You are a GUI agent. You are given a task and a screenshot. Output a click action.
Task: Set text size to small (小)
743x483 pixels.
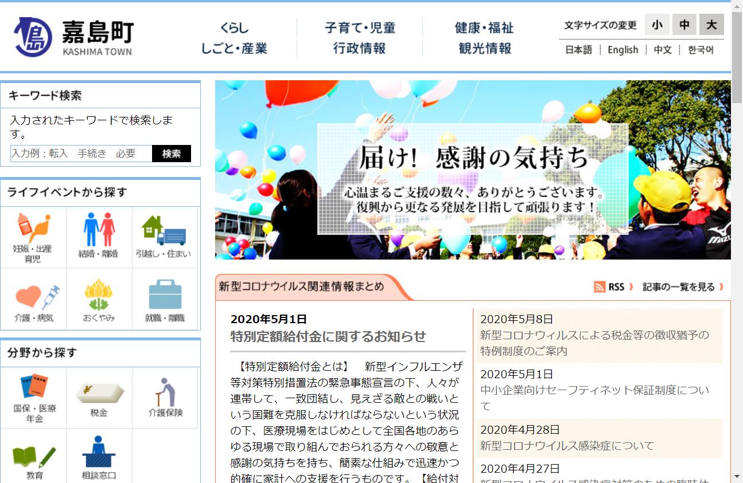point(657,25)
